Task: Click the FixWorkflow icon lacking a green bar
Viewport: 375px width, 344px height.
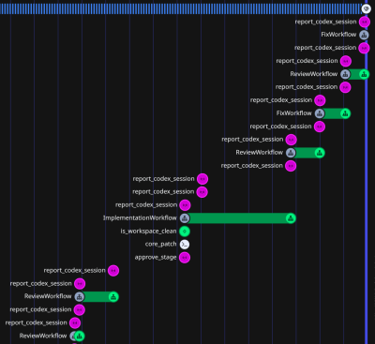Action: (364, 35)
